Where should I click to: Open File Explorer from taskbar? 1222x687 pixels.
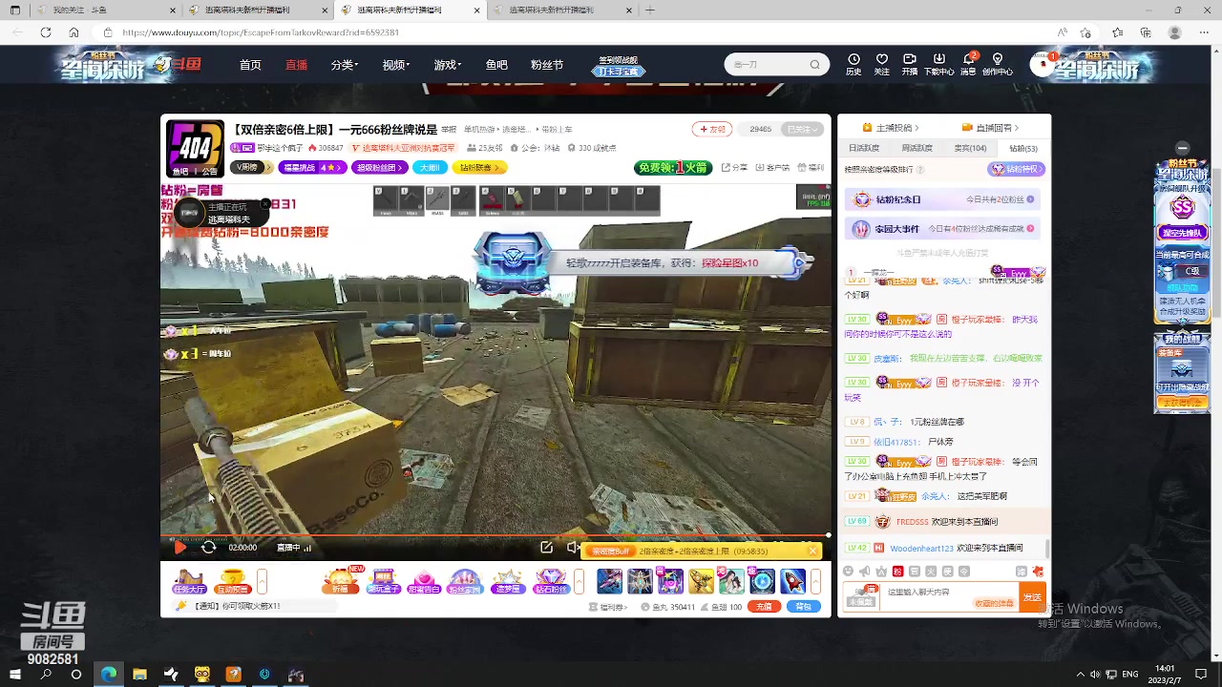[139, 675]
